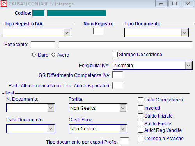Viewport: 195px width, 146px height.
Task: Enable the Stampo Descrizione checkbox
Action: 115,55
